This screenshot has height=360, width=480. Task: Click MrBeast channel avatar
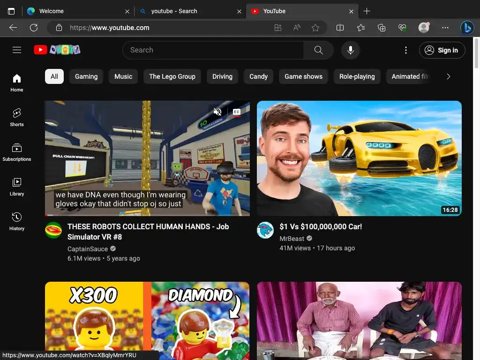[265, 230]
